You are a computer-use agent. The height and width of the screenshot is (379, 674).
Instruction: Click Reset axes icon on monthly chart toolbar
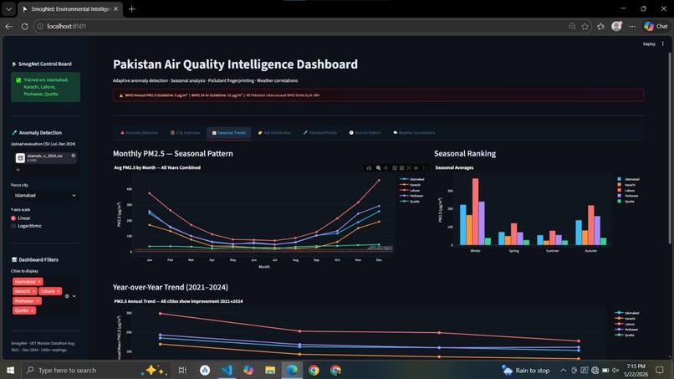tap(416, 168)
